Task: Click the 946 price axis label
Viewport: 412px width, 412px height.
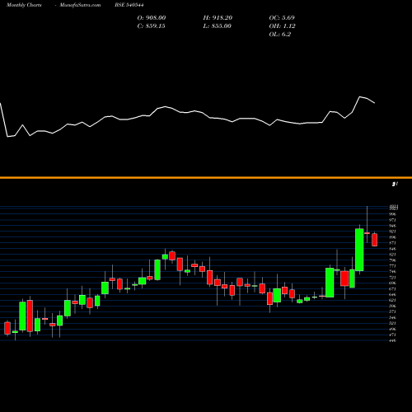Action: (x=393, y=226)
